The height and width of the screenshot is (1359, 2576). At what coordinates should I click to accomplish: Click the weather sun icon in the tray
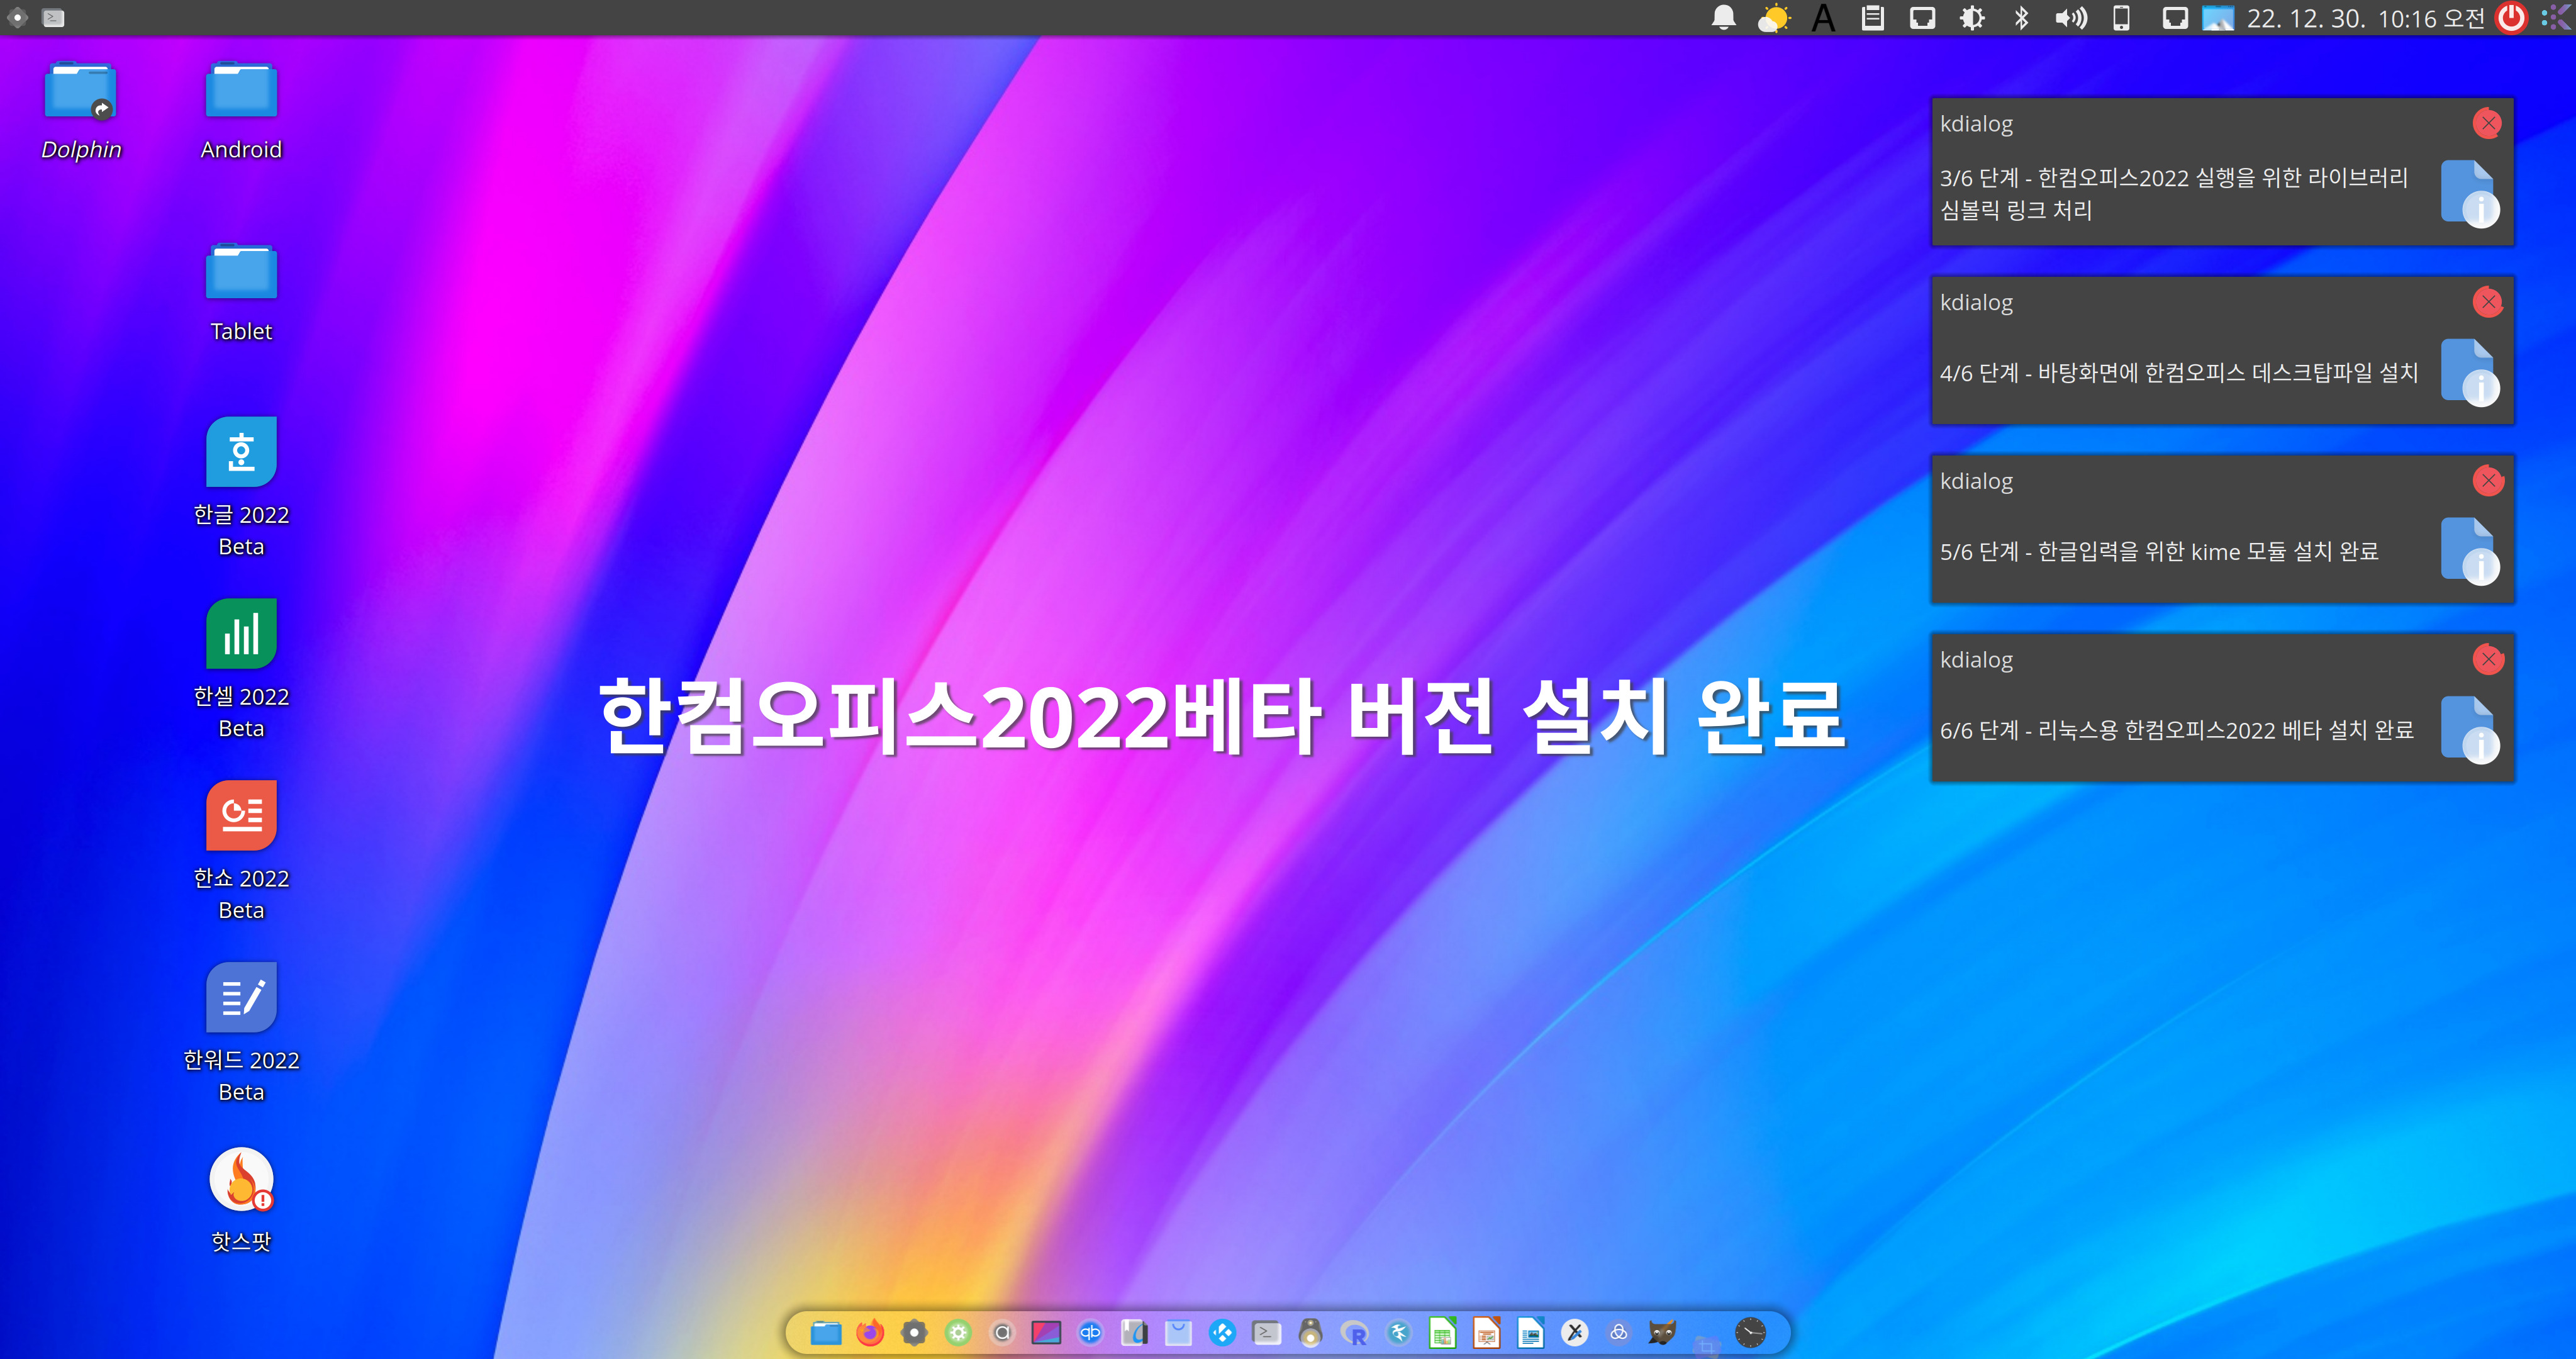1774,18
